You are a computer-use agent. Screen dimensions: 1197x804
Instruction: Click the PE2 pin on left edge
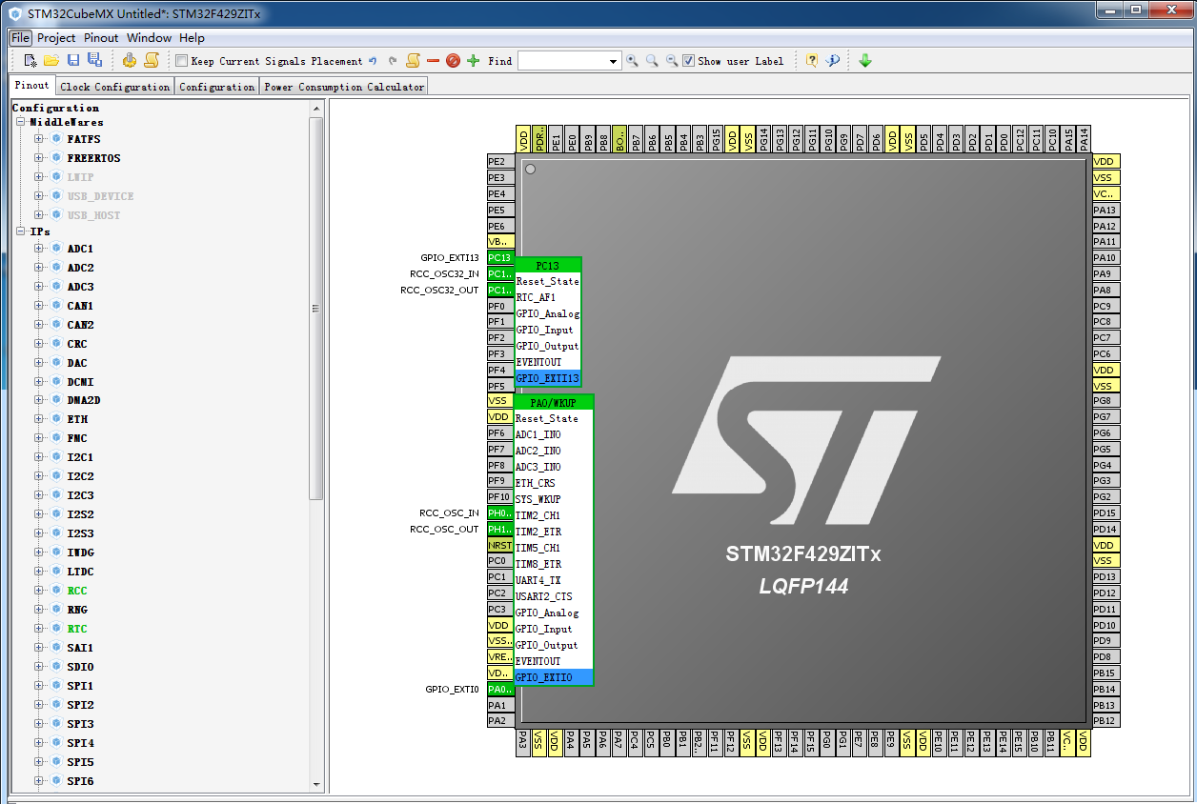pos(499,162)
